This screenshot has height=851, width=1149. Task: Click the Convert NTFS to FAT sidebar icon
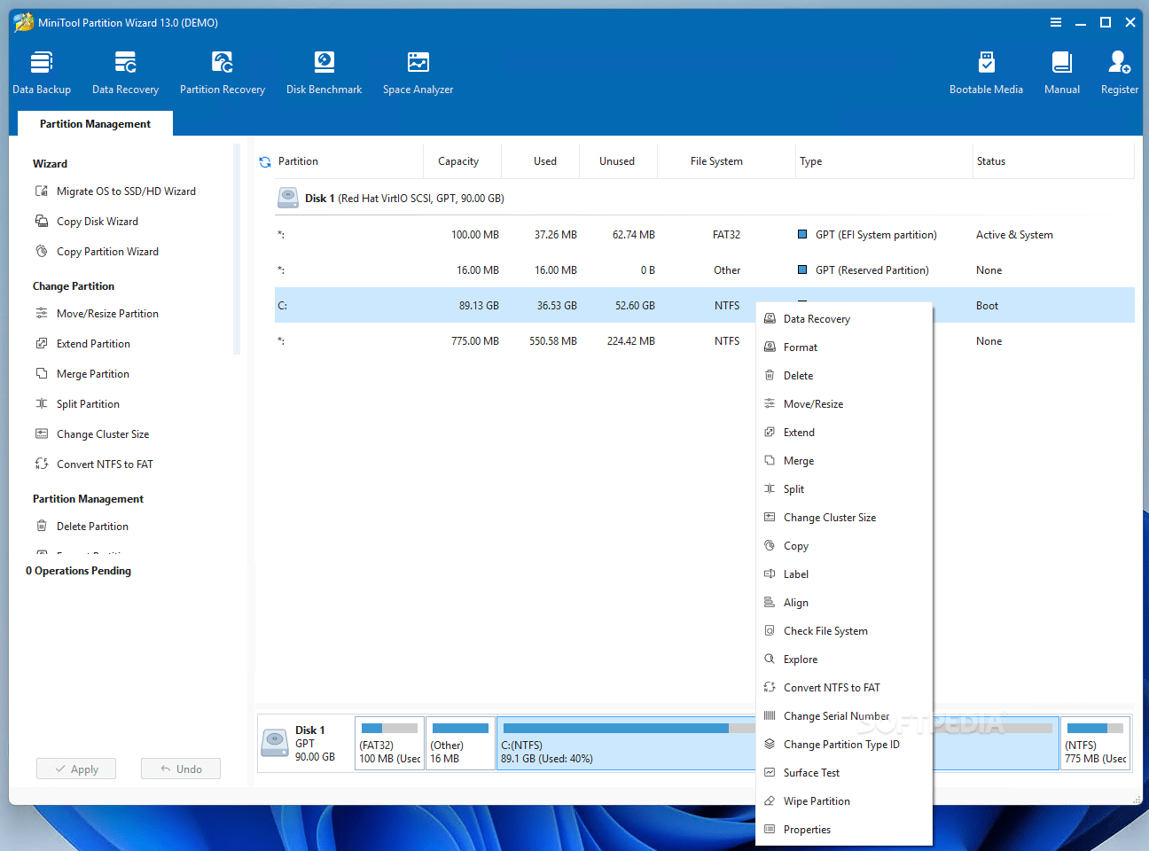[x=42, y=465]
